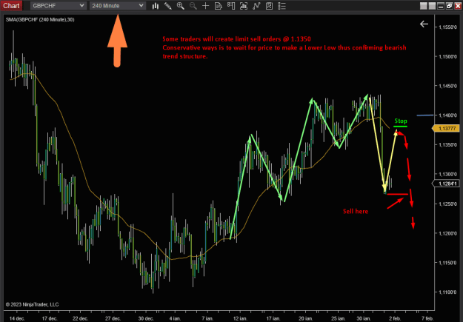This screenshot has width=463, height=322.
Task: Open the Indicators icon
Action: point(256,6)
